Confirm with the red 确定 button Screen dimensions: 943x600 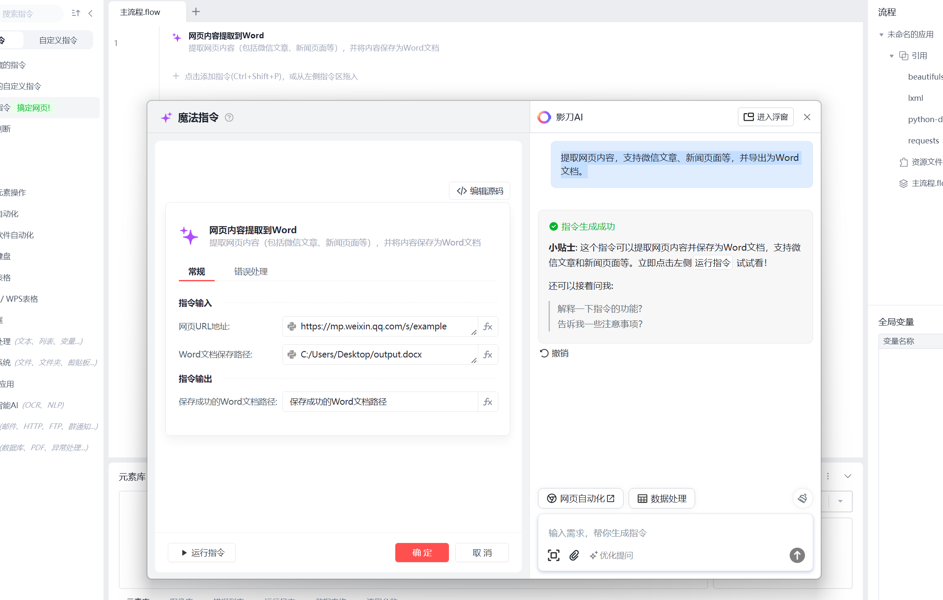coord(422,552)
